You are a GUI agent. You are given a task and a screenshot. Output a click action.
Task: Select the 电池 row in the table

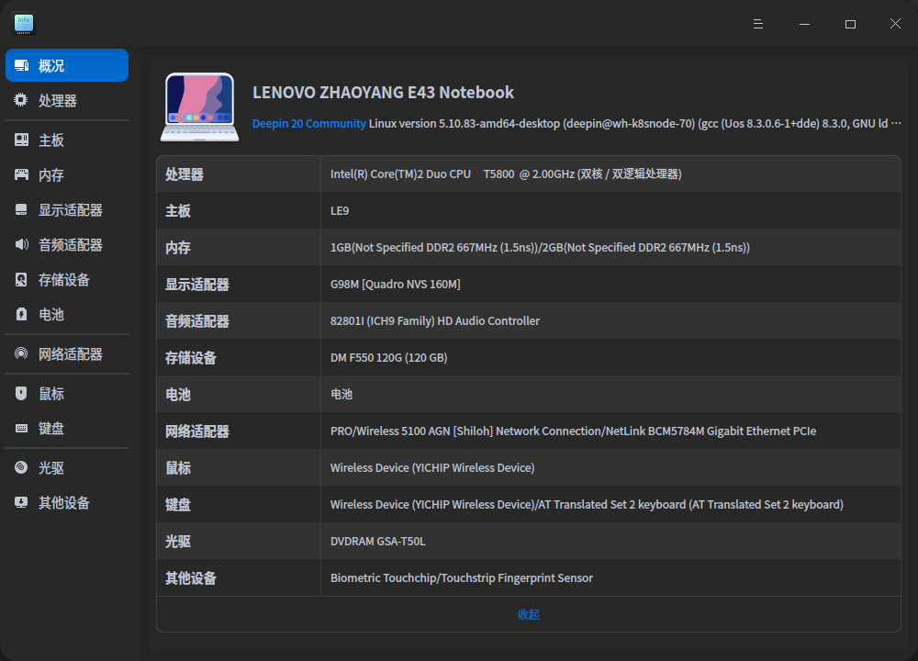pos(529,394)
